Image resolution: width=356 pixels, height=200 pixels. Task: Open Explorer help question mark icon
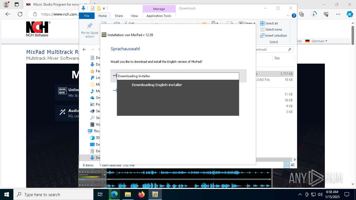click(294, 16)
